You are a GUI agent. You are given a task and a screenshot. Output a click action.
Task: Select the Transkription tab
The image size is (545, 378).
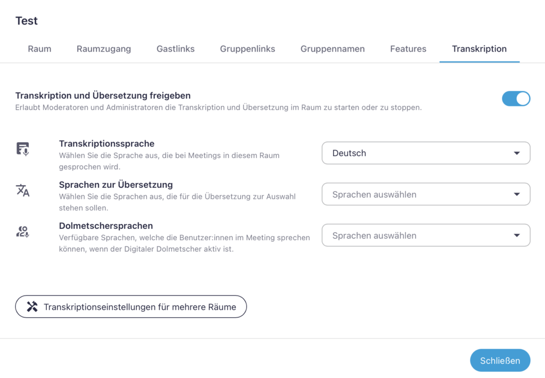click(479, 48)
